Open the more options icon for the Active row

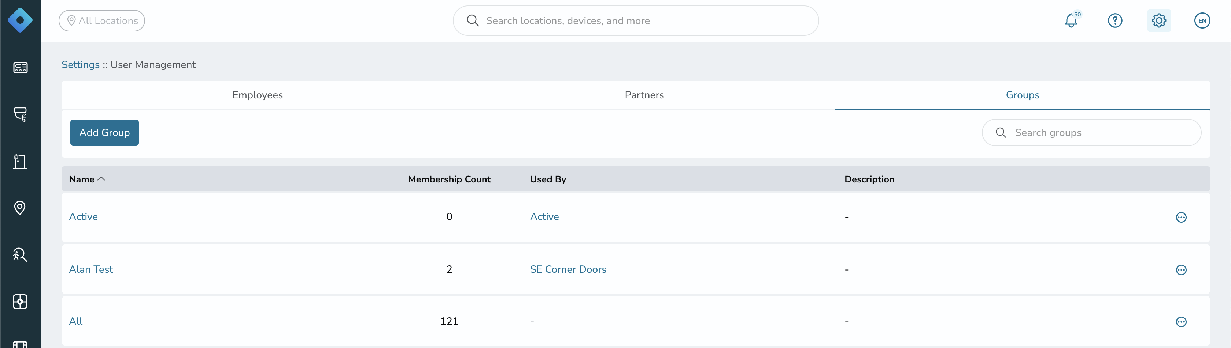coord(1181,217)
